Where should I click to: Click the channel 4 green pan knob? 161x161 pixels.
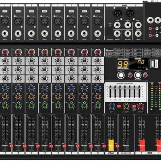pos(45,105)
